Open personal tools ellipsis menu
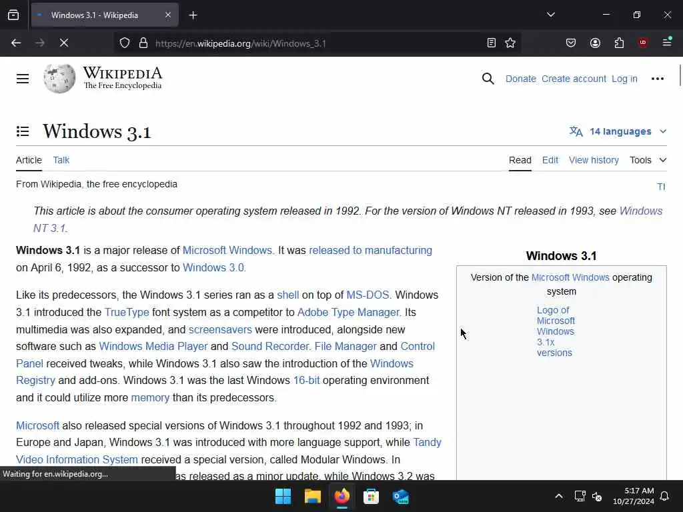 pos(657,79)
